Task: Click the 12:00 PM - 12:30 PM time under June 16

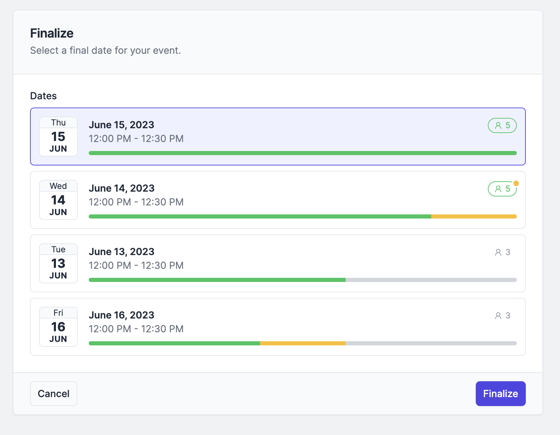Action: (136, 329)
